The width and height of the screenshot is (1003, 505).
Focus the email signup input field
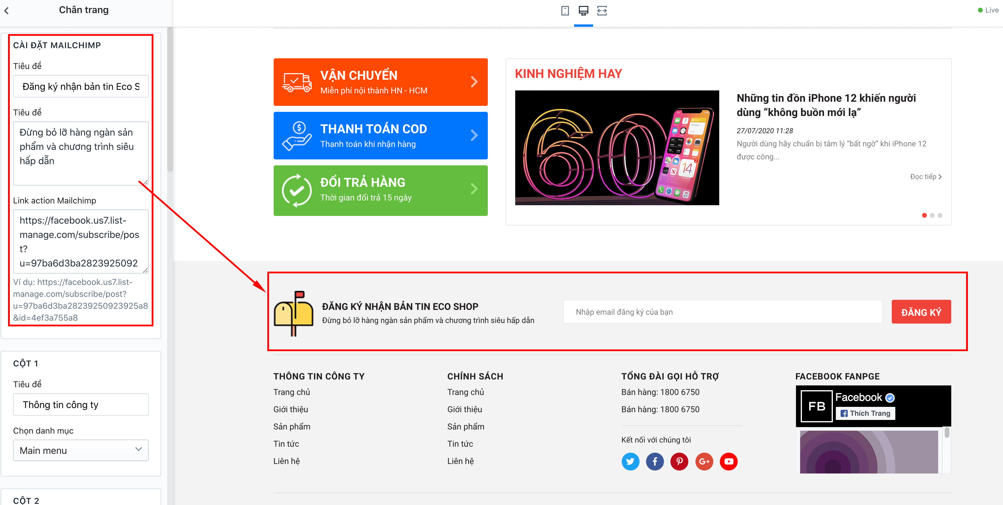(x=723, y=312)
